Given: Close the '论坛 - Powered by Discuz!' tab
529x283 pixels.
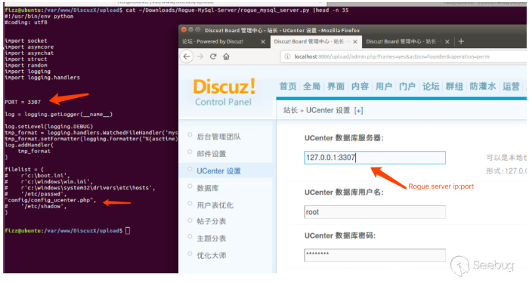Looking at the screenshot, I should coord(263,41).
